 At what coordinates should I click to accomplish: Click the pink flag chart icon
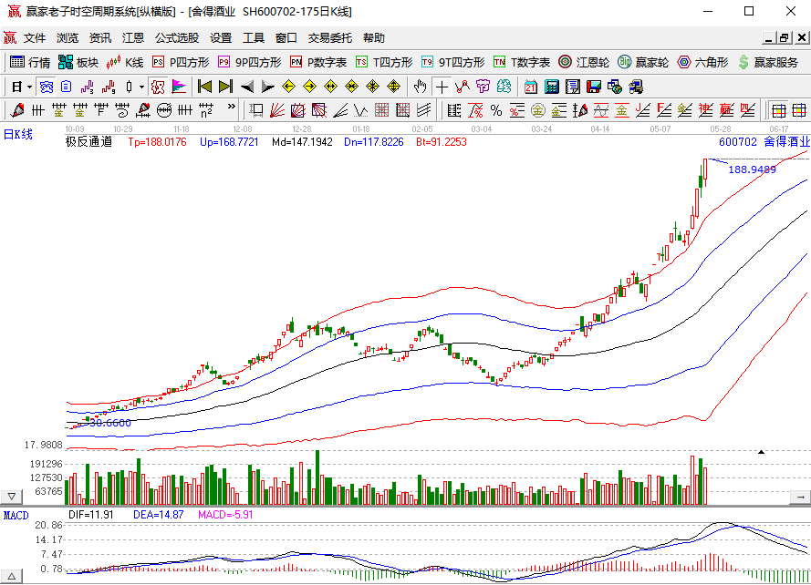tap(179, 87)
